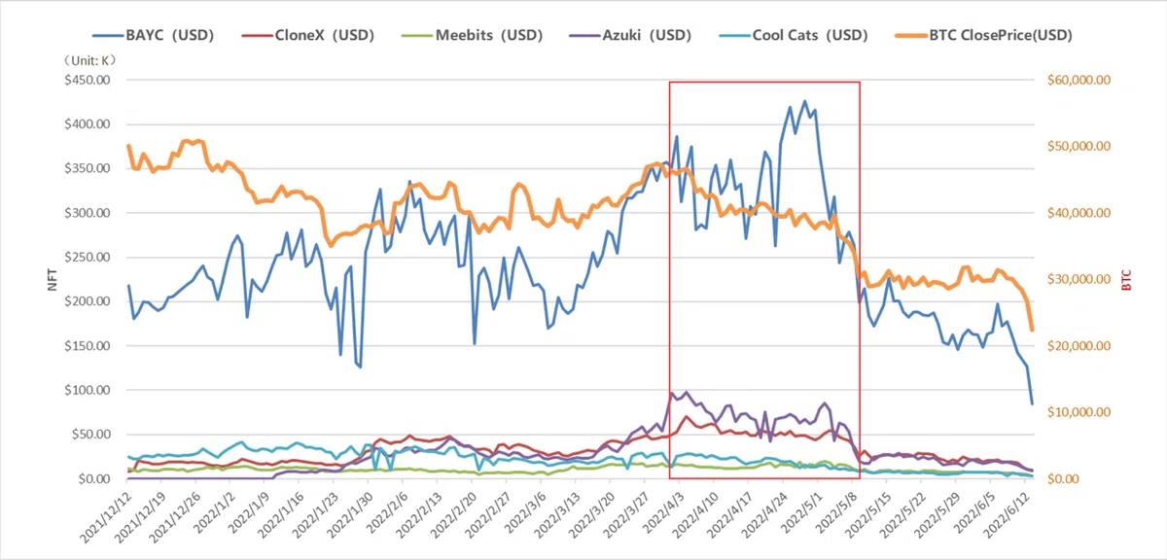Image resolution: width=1167 pixels, height=560 pixels.
Task: Click the $450.00 left axis label
Action: 88,80
